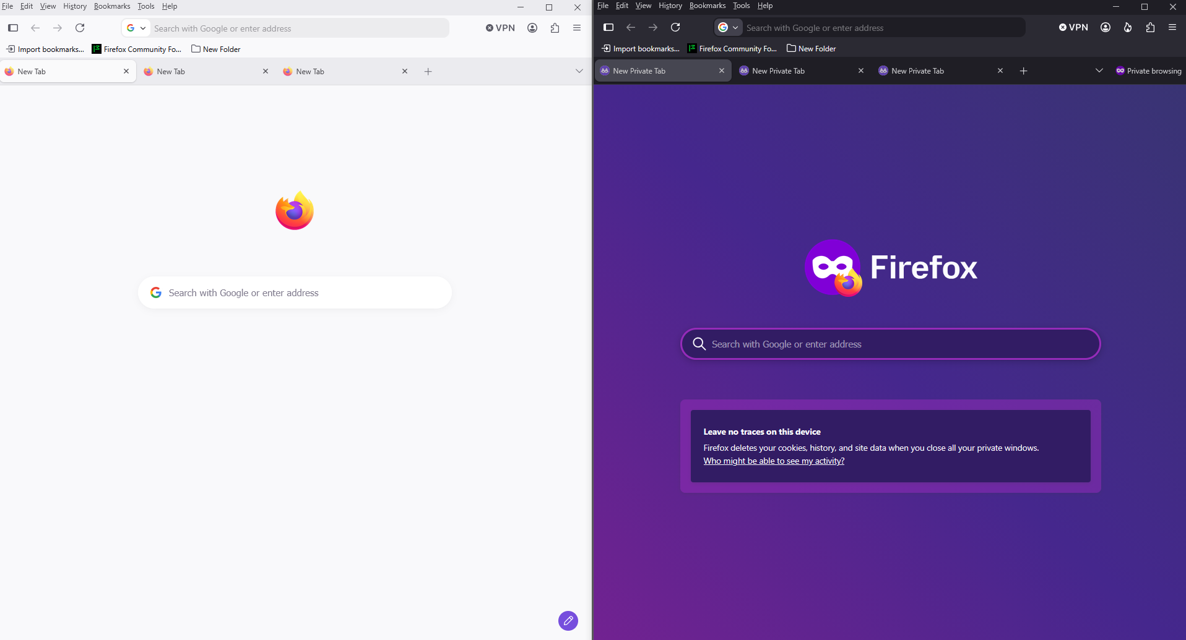Open the Tools menu in the private window
This screenshot has height=640, width=1186.
[742, 6]
